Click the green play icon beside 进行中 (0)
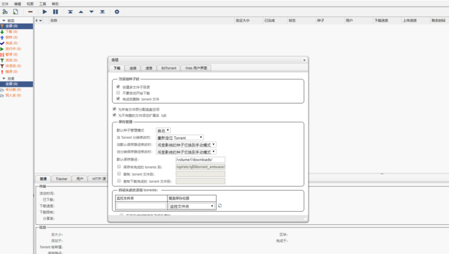 [x=2, y=49]
